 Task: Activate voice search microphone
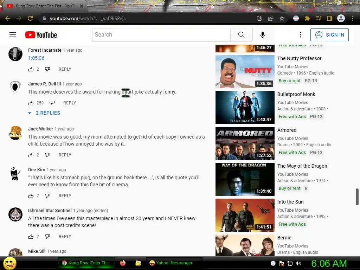(262, 35)
